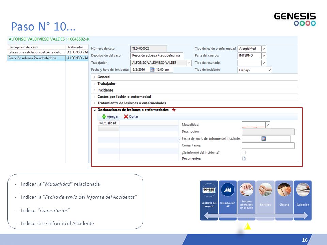The image size is (327, 245).
Task: Open the Ejercicios navigation tile
Action: tap(265, 200)
